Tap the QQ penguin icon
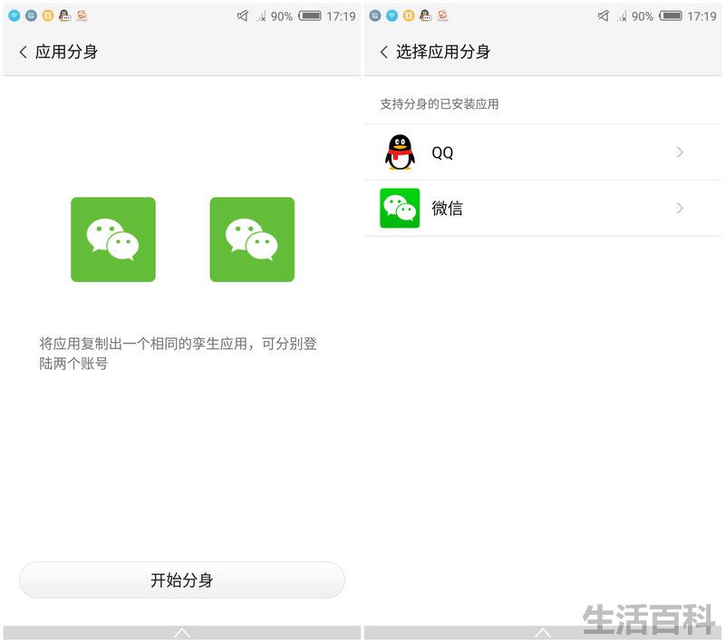Image resolution: width=725 pixels, height=643 pixels. click(x=400, y=152)
